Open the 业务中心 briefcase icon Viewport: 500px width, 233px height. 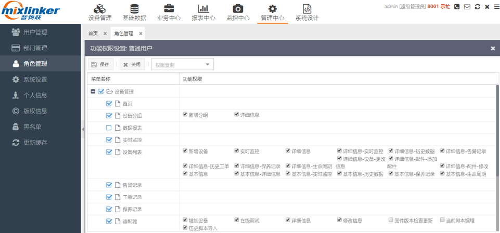click(169, 9)
